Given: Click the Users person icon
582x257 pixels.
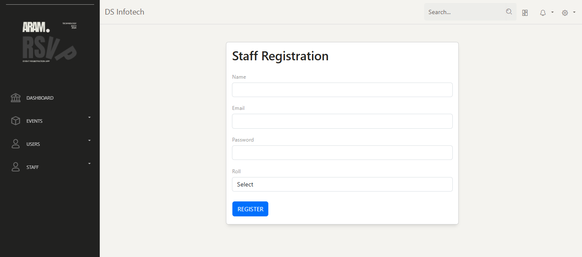Looking at the screenshot, I should coord(15,144).
